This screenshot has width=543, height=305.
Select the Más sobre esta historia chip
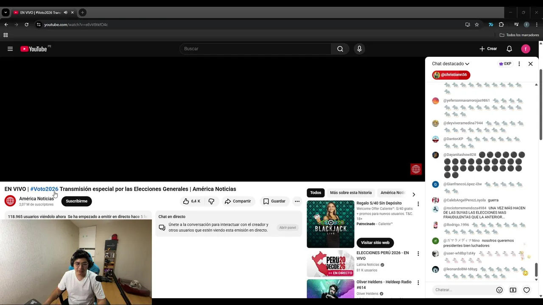click(x=351, y=193)
